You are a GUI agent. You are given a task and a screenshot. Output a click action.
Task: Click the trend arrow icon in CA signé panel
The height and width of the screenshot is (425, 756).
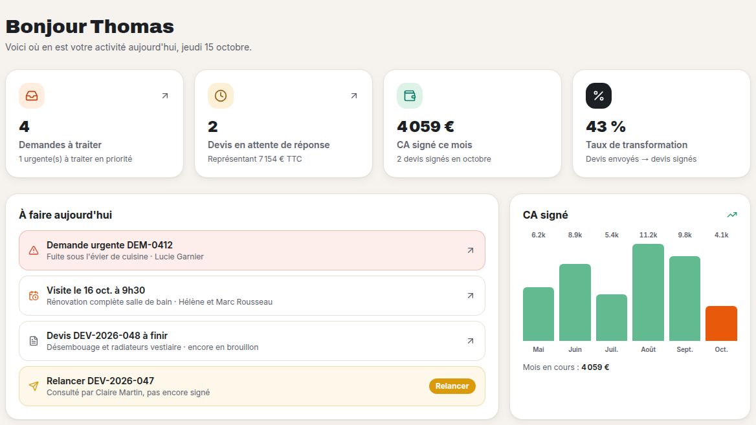pyautogui.click(x=732, y=215)
